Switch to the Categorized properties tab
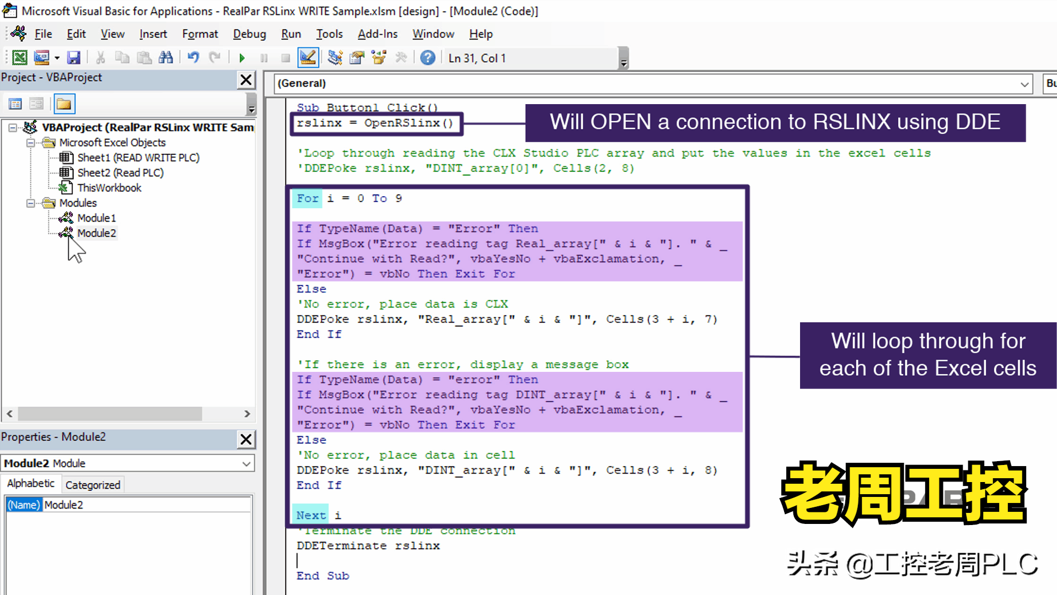The width and height of the screenshot is (1057, 595). (x=93, y=485)
